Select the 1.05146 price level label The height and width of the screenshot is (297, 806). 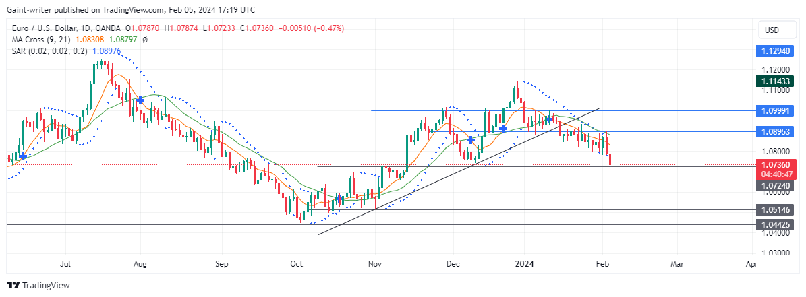click(776, 209)
